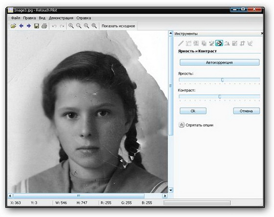Open the Правка menu
This screenshot has width=274, height=217.
(29, 18)
